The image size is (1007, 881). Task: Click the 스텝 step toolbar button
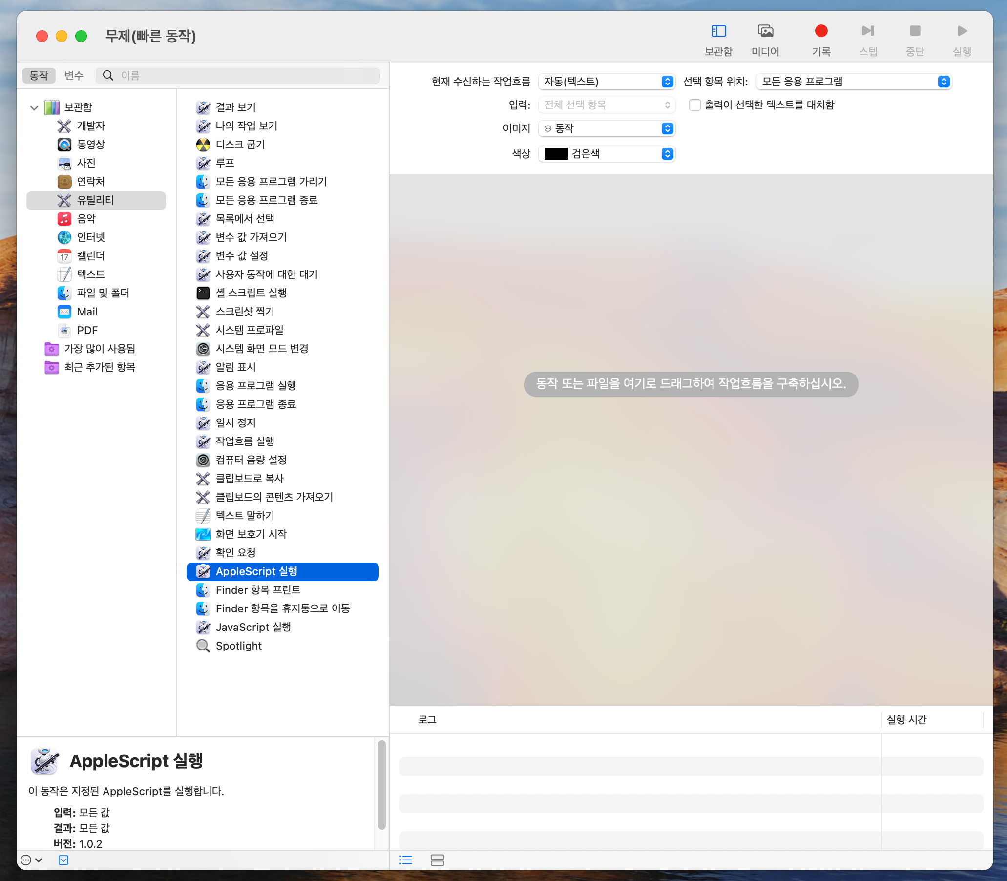pyautogui.click(x=868, y=31)
